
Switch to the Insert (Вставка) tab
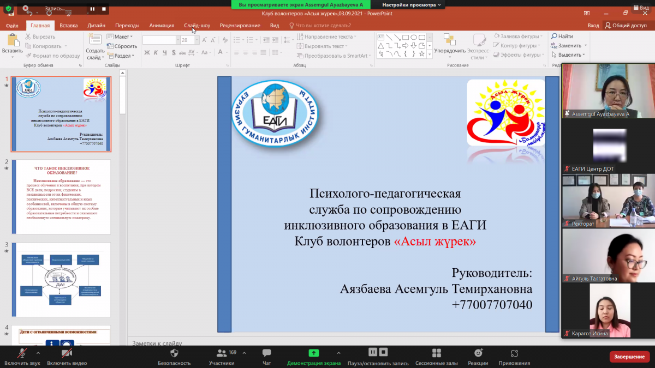pyautogui.click(x=69, y=25)
